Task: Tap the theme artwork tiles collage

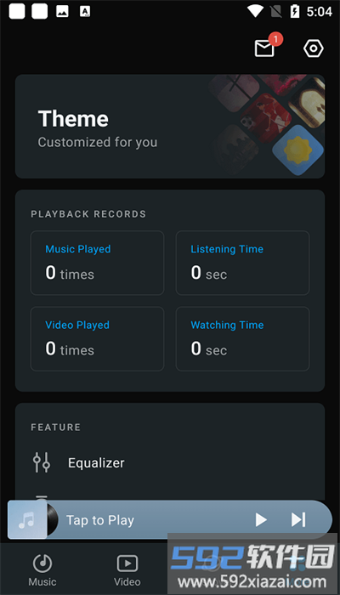Action: click(268, 125)
